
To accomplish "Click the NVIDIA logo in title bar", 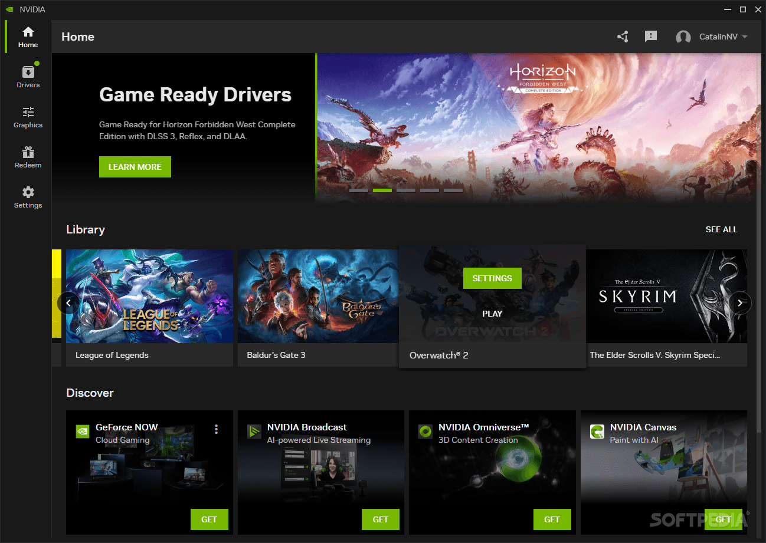I will click(10, 9).
